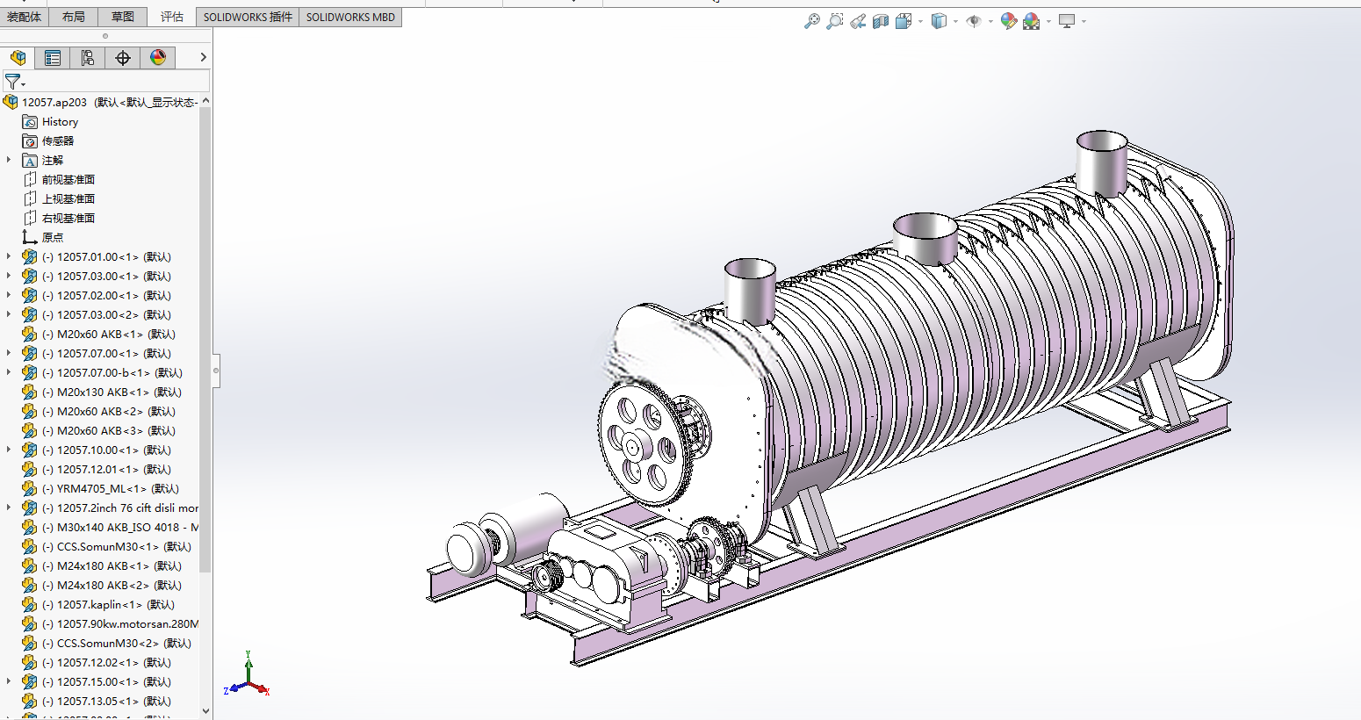This screenshot has height=720, width=1361.
Task: Expand component 12057.02.00<1>
Action: (x=9, y=296)
